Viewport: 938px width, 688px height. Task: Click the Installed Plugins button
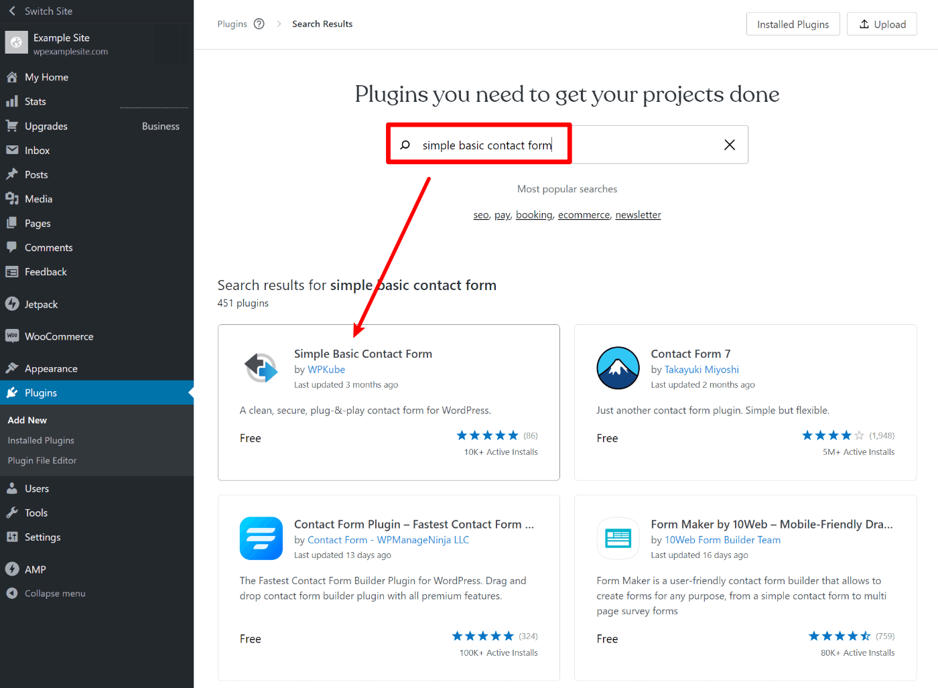(x=793, y=24)
